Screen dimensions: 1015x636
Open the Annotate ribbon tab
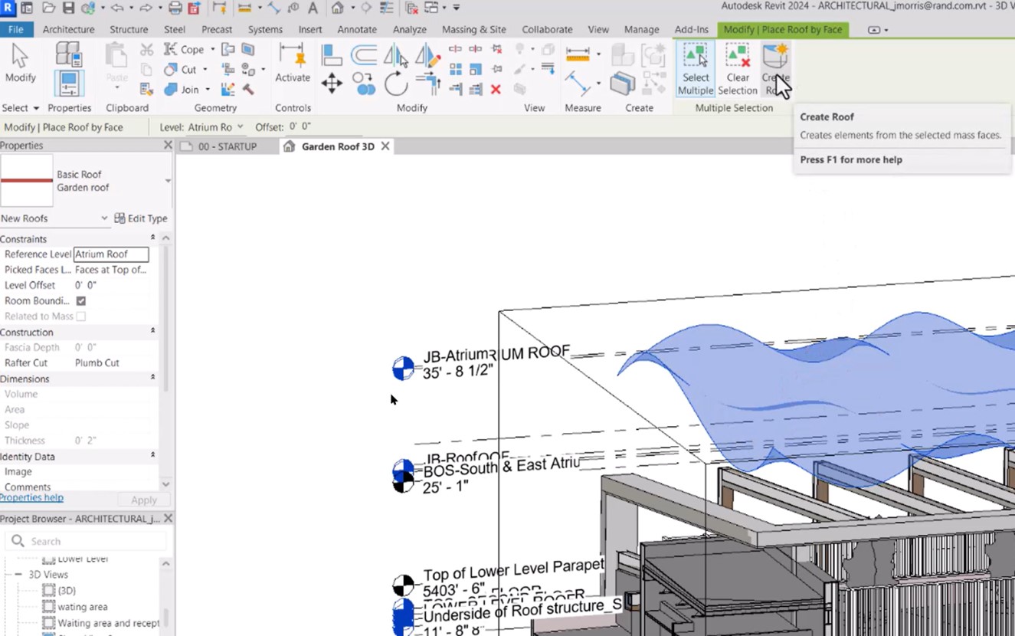click(x=357, y=29)
